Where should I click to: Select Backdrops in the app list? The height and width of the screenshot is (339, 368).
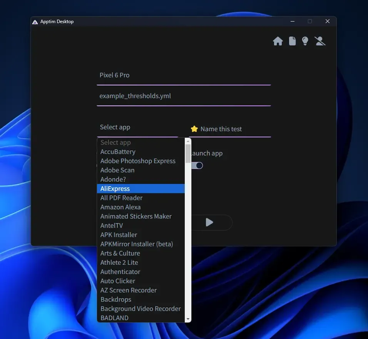pos(141,299)
